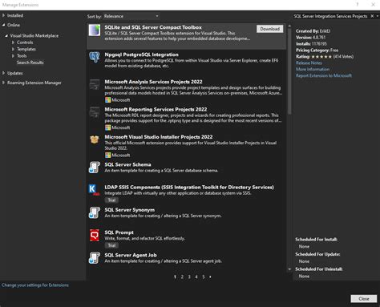380x307 pixels.
Task: Collapse Visual Studio Marketplace node
Action: pyautogui.click(x=6, y=35)
